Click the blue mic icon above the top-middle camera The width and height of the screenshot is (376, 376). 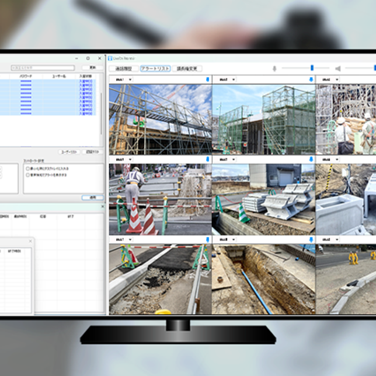(311, 79)
